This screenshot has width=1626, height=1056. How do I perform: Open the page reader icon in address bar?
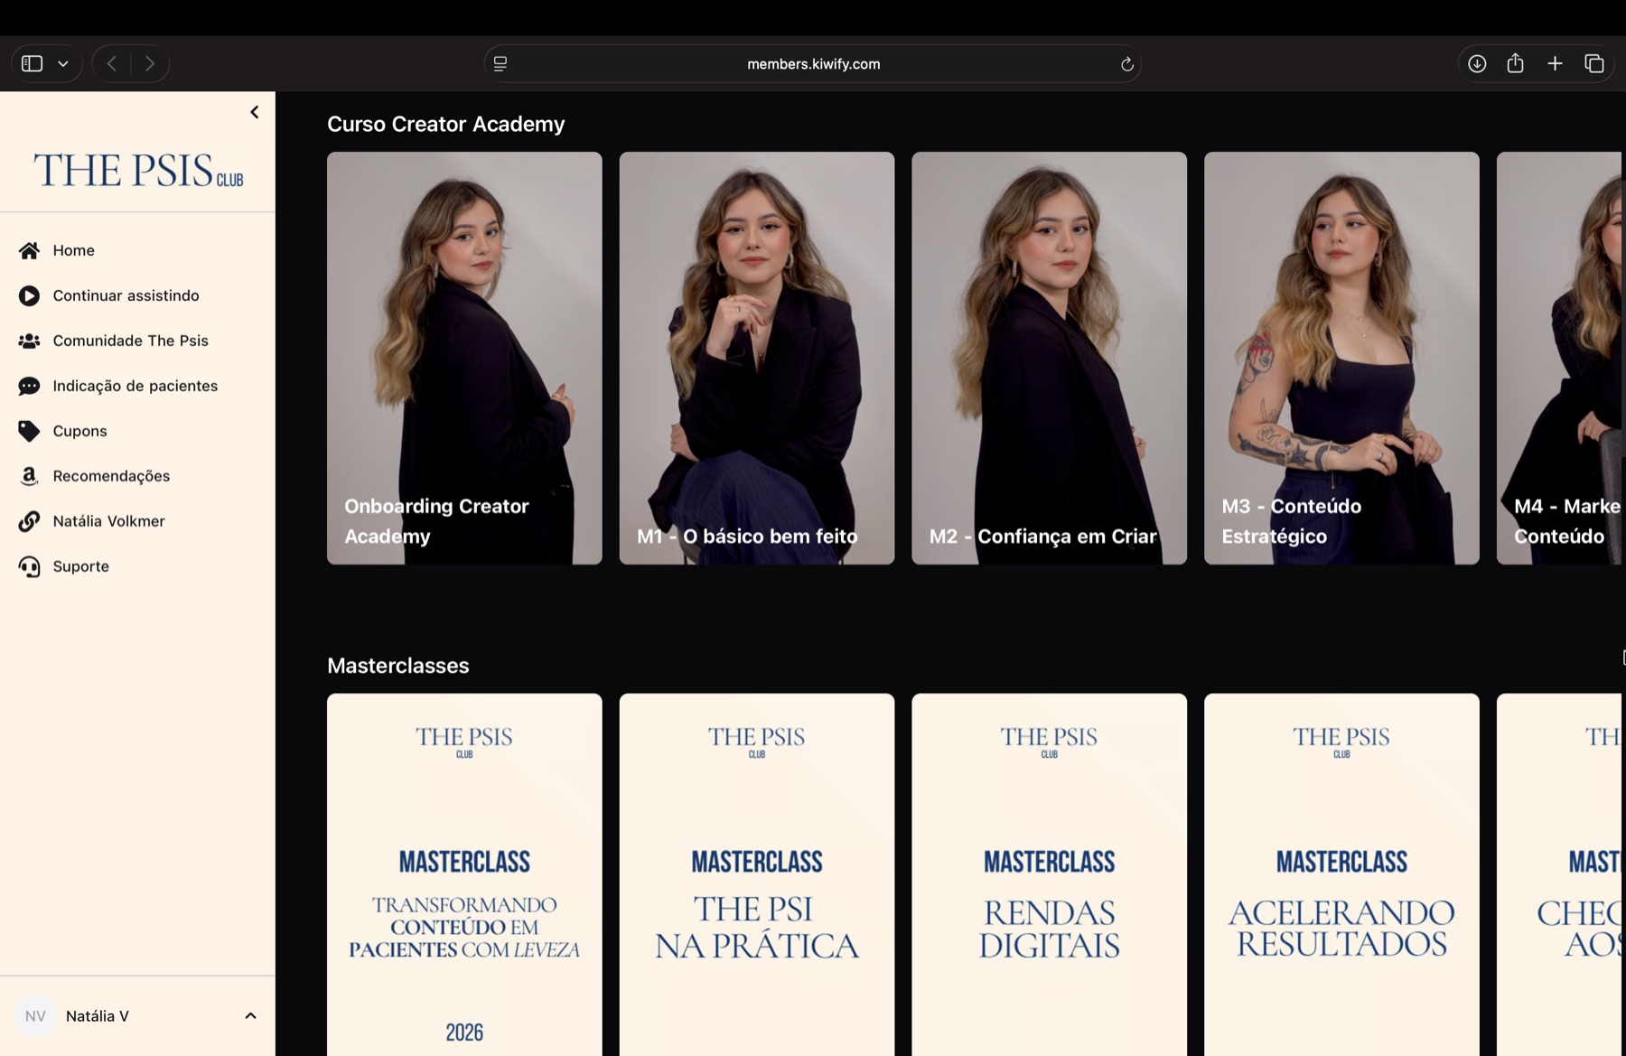tap(500, 63)
